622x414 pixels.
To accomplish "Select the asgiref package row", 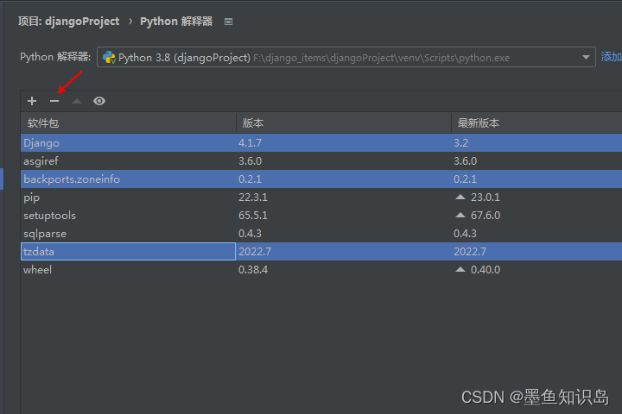I will click(x=321, y=160).
